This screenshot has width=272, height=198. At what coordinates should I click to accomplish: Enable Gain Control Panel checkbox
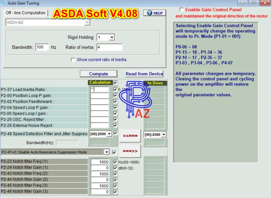182,10
